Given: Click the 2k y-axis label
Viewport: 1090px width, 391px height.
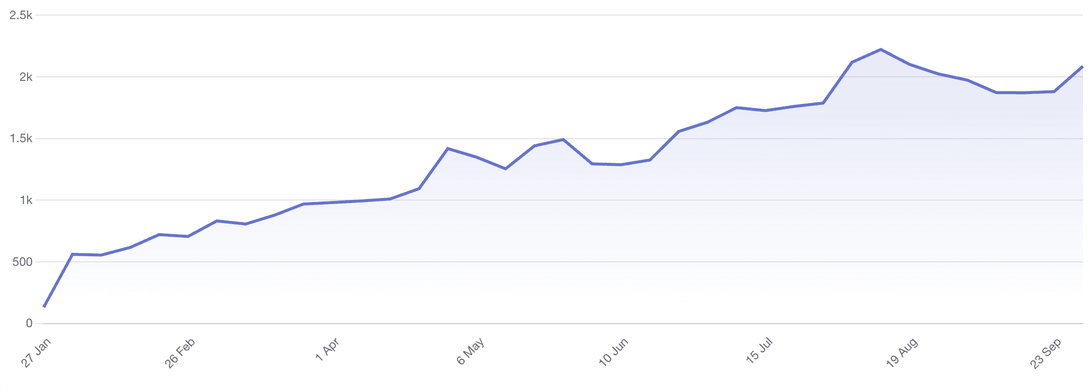Looking at the screenshot, I should pos(26,77).
